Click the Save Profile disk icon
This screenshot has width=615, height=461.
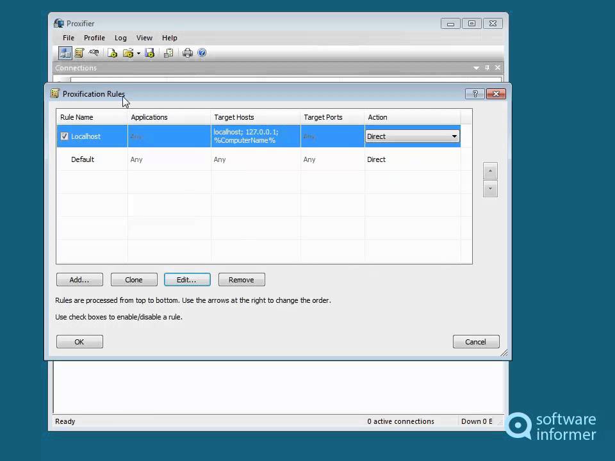click(x=149, y=53)
